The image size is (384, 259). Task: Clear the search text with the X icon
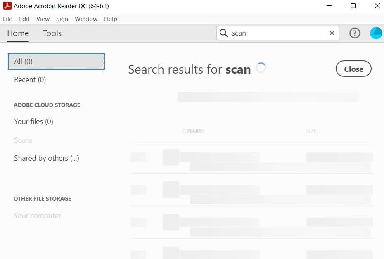pyautogui.click(x=332, y=33)
